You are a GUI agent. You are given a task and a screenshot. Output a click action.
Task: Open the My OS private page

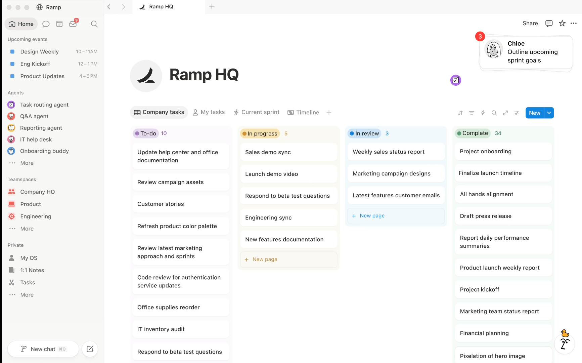pos(23,258)
